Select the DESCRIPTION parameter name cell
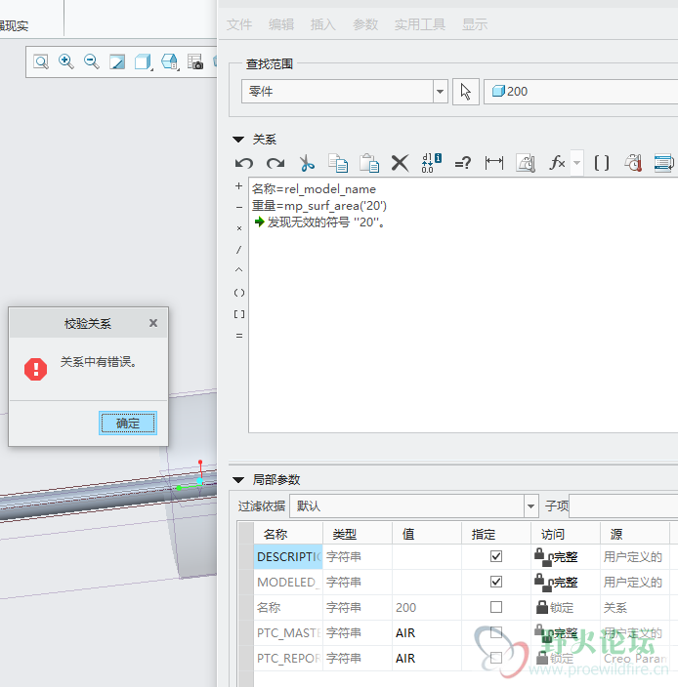 [288, 557]
